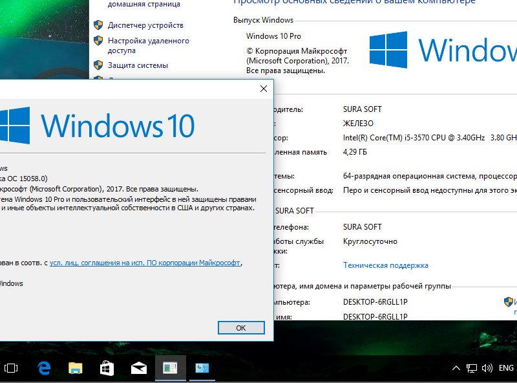The width and height of the screenshot is (517, 383).
Task: Select the SURA SOFT phone value
Action: [x=362, y=227]
